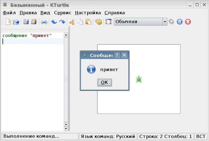Image resolution: width=209 pixels, height=141 pixels.
Task: Pause execution with blue pause button
Action: coord(180,22)
